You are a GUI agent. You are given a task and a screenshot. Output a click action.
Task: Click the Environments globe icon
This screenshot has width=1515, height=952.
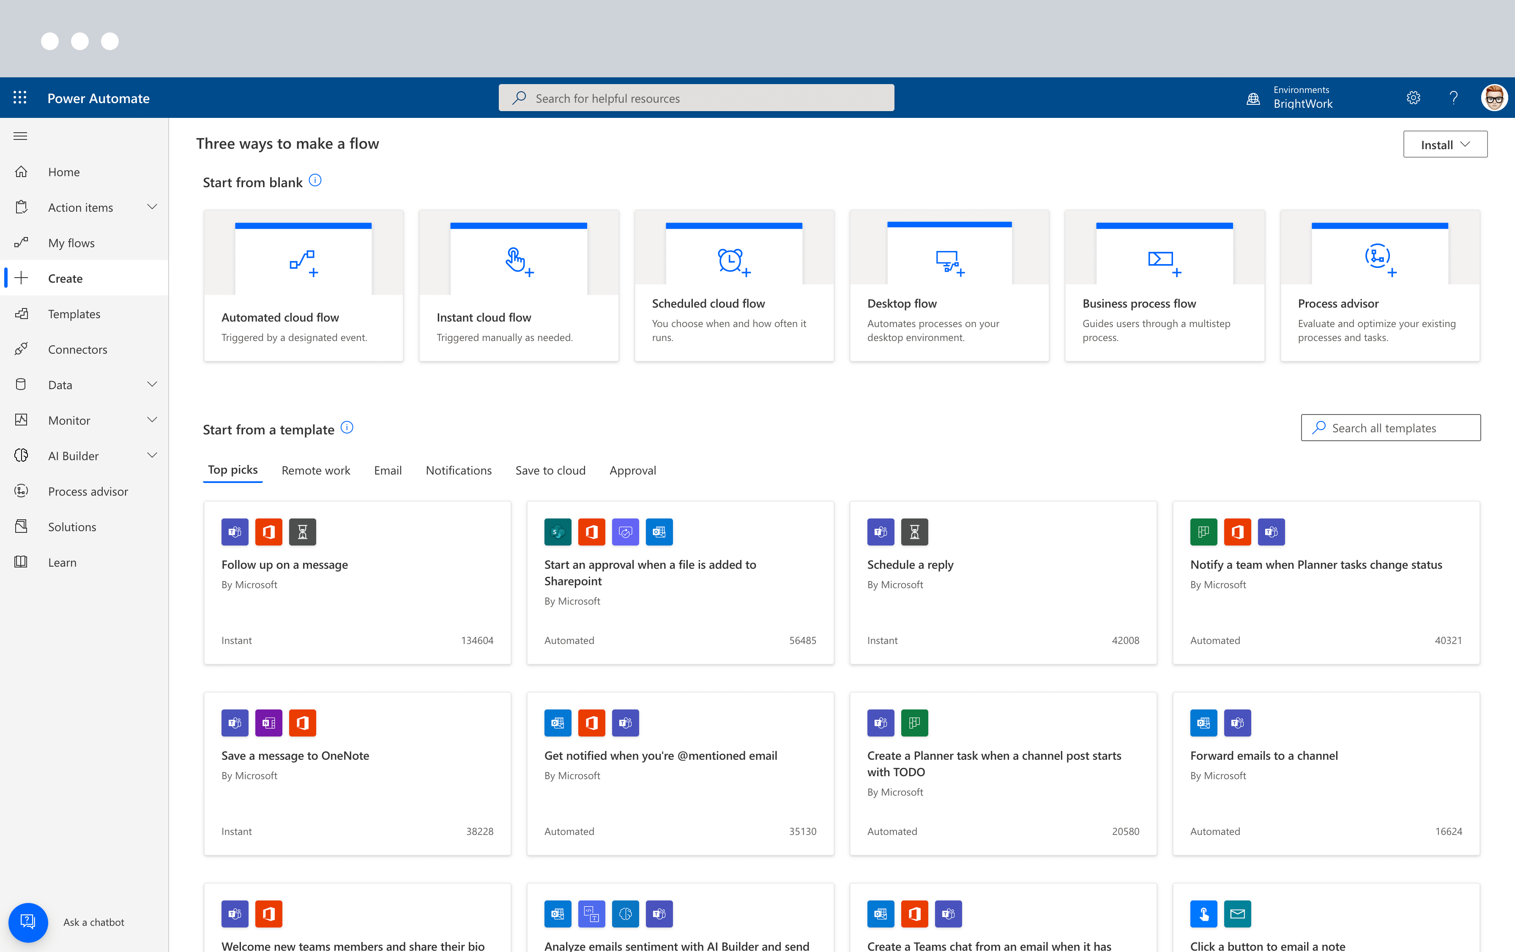[1252, 98]
